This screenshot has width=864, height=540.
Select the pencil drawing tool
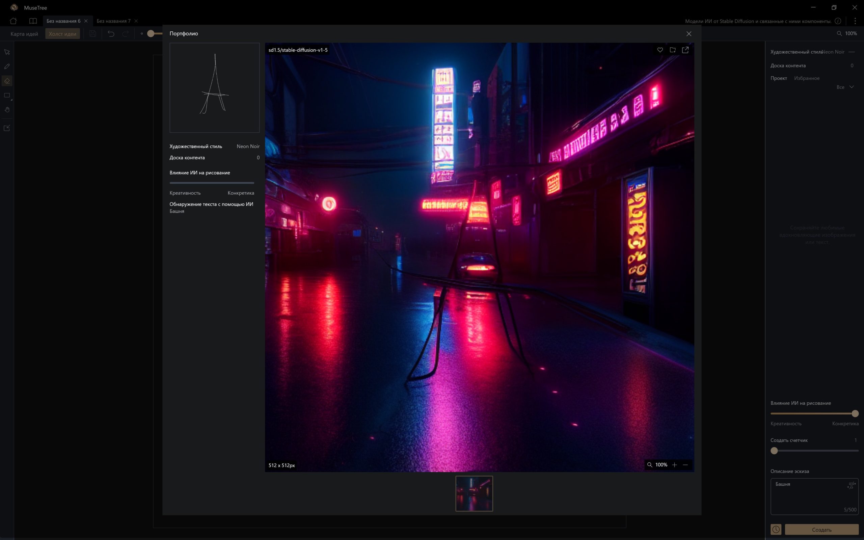point(7,66)
